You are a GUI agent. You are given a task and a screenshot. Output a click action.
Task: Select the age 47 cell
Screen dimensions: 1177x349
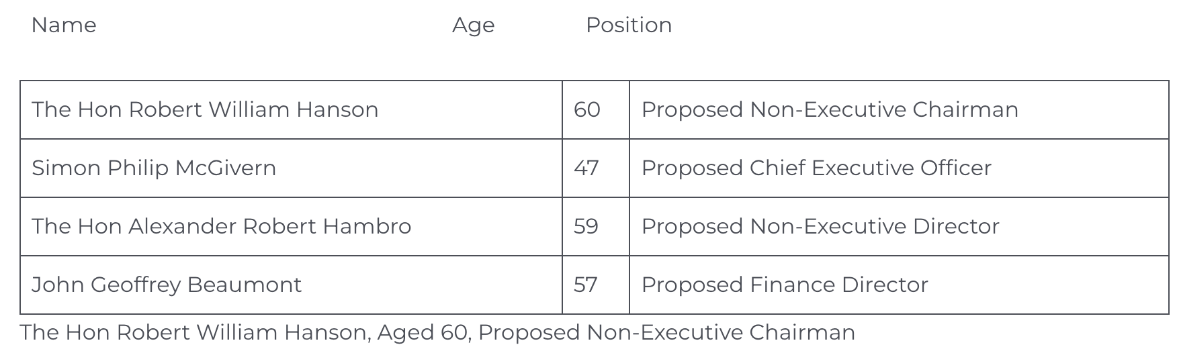(586, 168)
